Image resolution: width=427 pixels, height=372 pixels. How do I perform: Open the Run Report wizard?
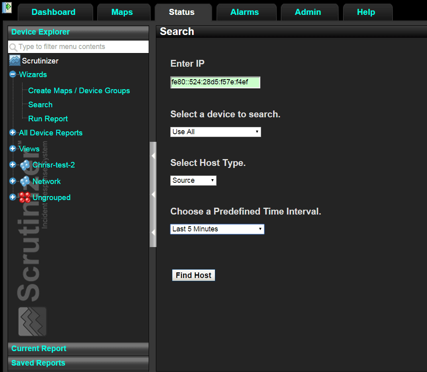tap(48, 119)
